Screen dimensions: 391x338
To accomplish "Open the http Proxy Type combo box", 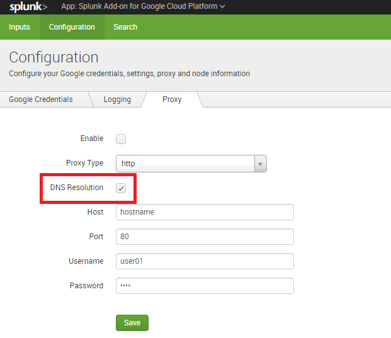I will coord(191,164).
